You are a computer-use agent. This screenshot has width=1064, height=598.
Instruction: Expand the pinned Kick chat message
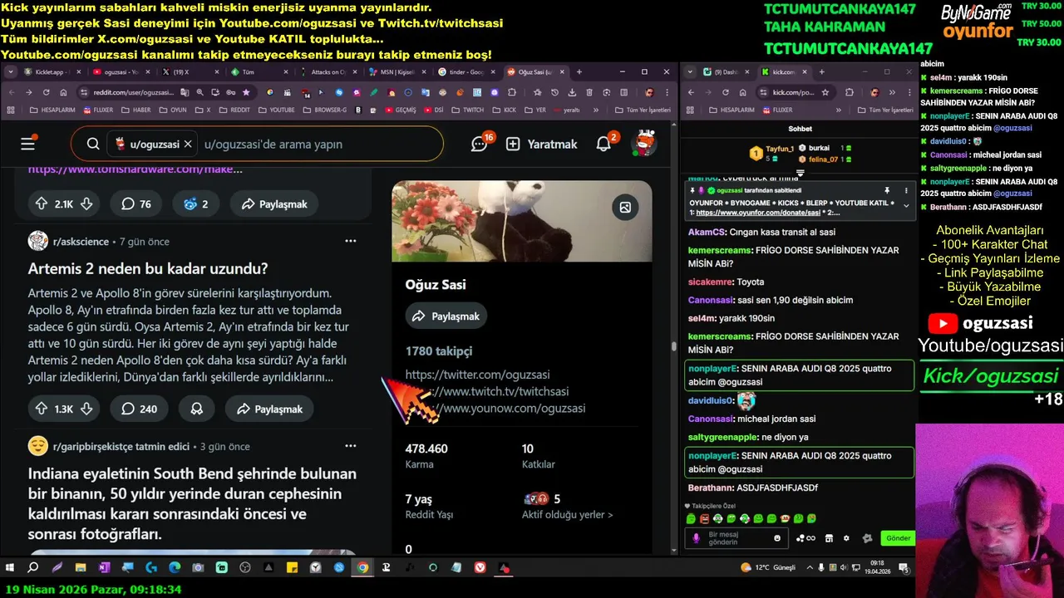(x=906, y=205)
